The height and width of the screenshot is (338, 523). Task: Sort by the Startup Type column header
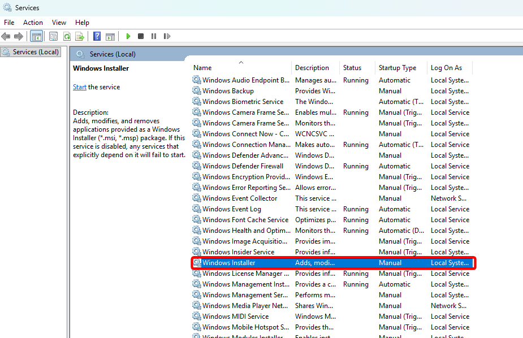401,68
